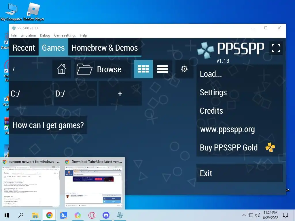Click the Load... option
Screen dimensions: 295x221
239,74
